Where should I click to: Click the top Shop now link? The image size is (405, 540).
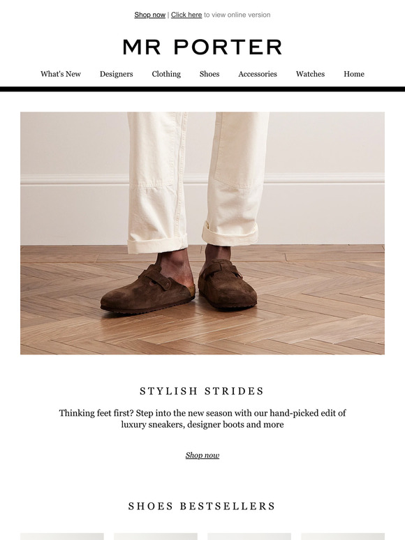(x=149, y=15)
